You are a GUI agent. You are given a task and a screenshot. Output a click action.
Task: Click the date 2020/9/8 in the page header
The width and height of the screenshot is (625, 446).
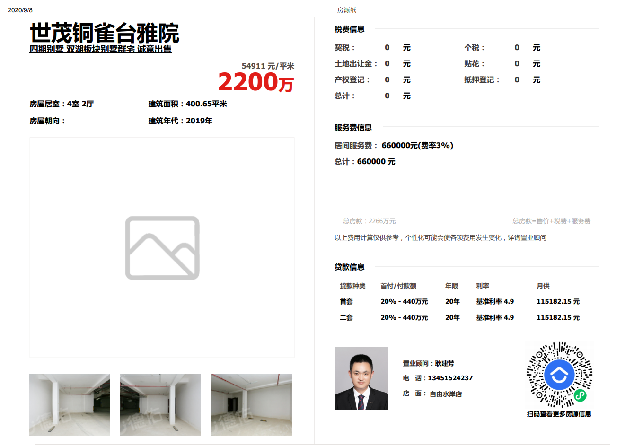[20, 10]
